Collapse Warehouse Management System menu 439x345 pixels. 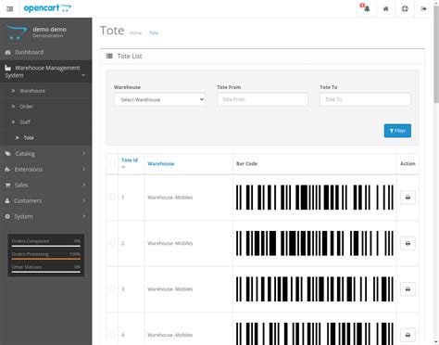coord(45,71)
